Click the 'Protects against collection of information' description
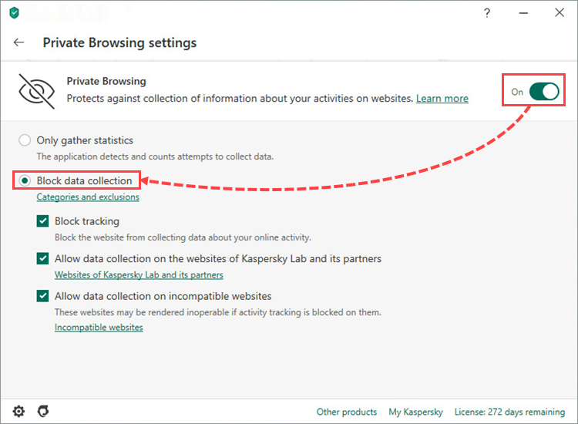 (240, 99)
